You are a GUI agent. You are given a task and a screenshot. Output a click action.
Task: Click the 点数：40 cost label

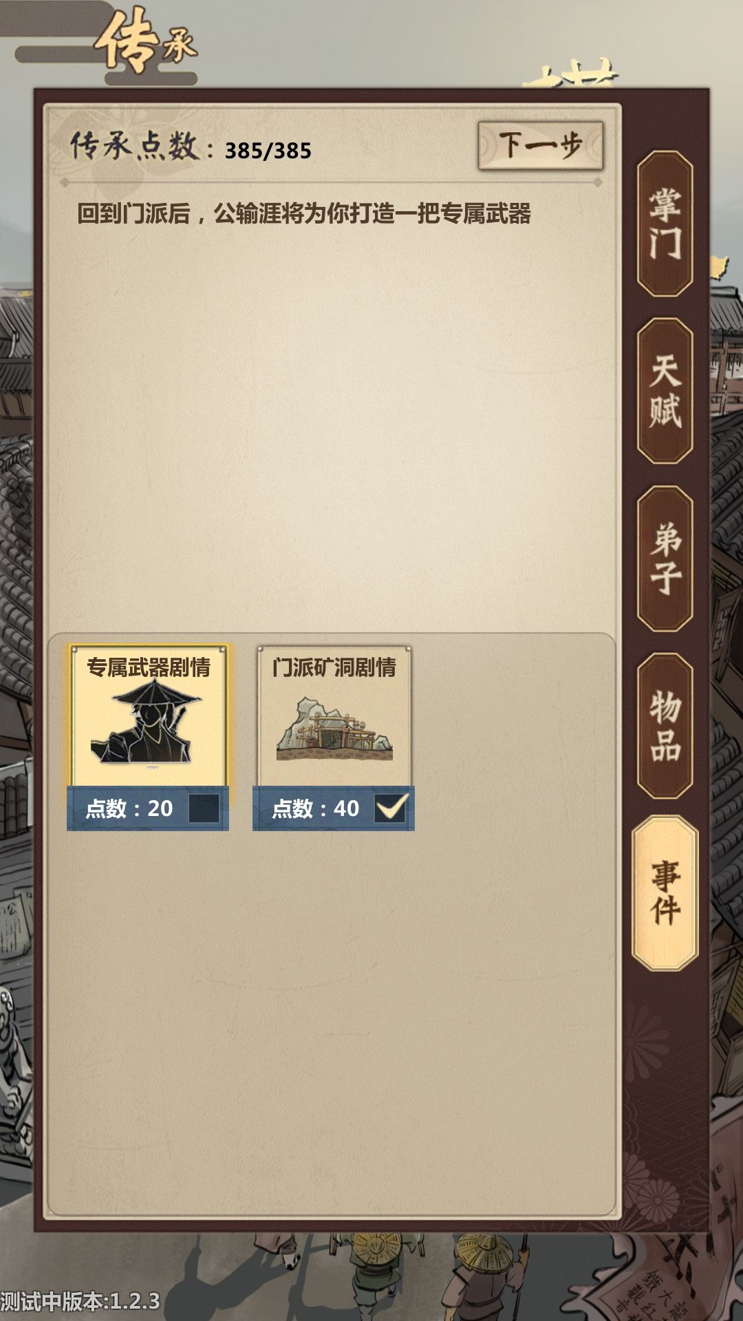(x=315, y=808)
